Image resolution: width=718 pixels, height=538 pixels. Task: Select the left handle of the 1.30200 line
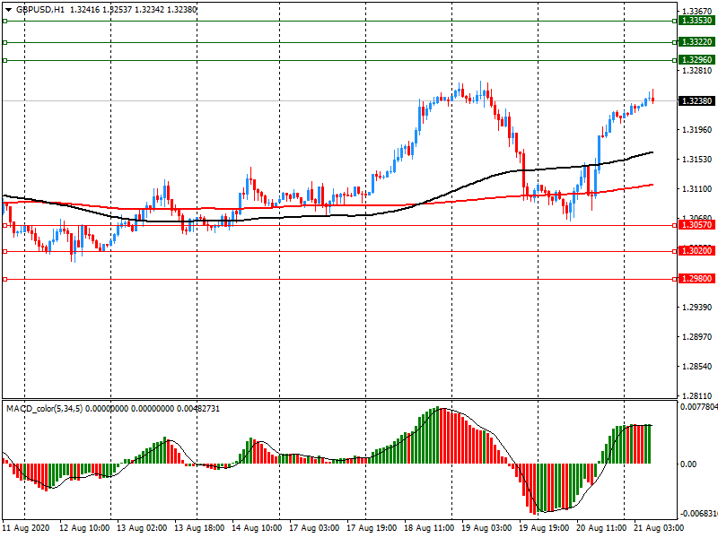tap(5, 251)
